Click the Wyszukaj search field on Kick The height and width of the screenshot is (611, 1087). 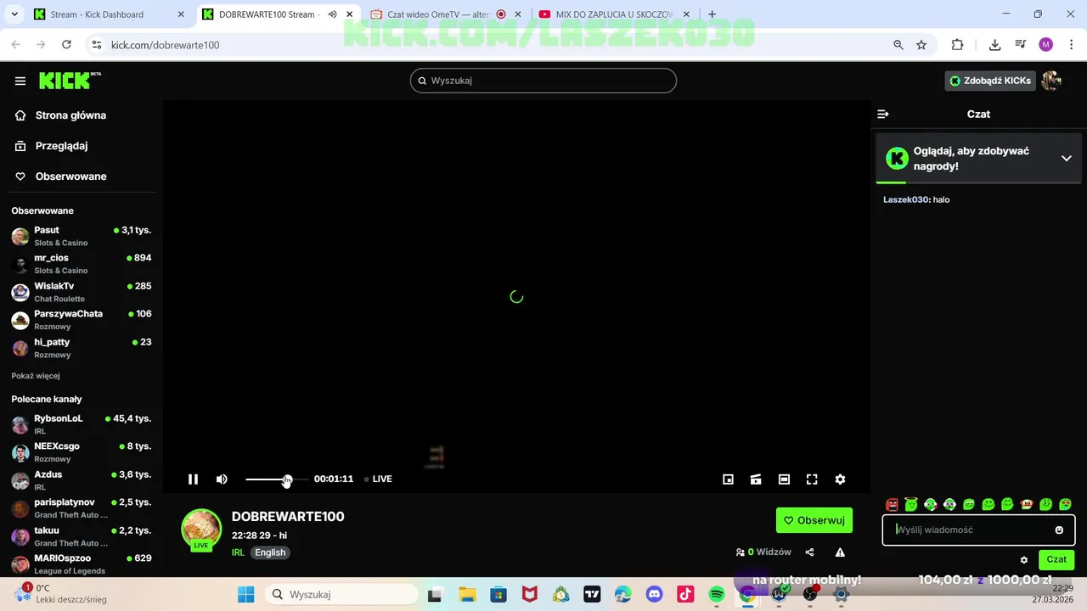(543, 81)
